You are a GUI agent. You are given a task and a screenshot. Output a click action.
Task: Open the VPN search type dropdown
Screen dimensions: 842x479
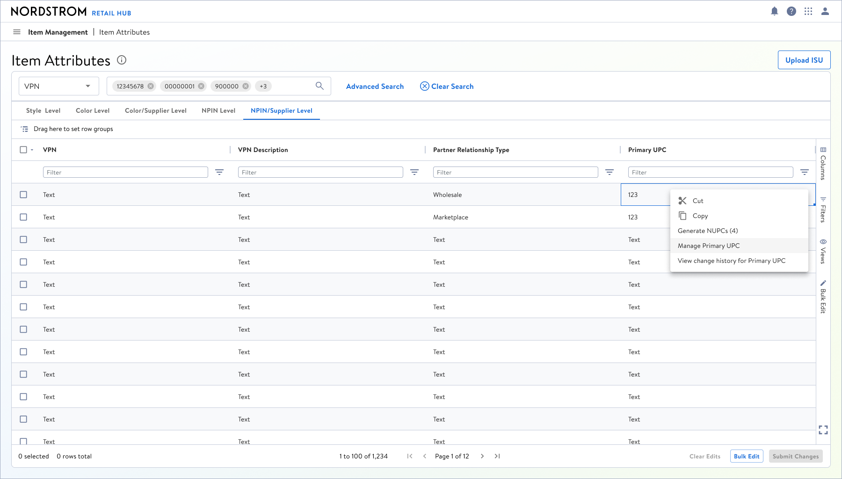pos(59,86)
